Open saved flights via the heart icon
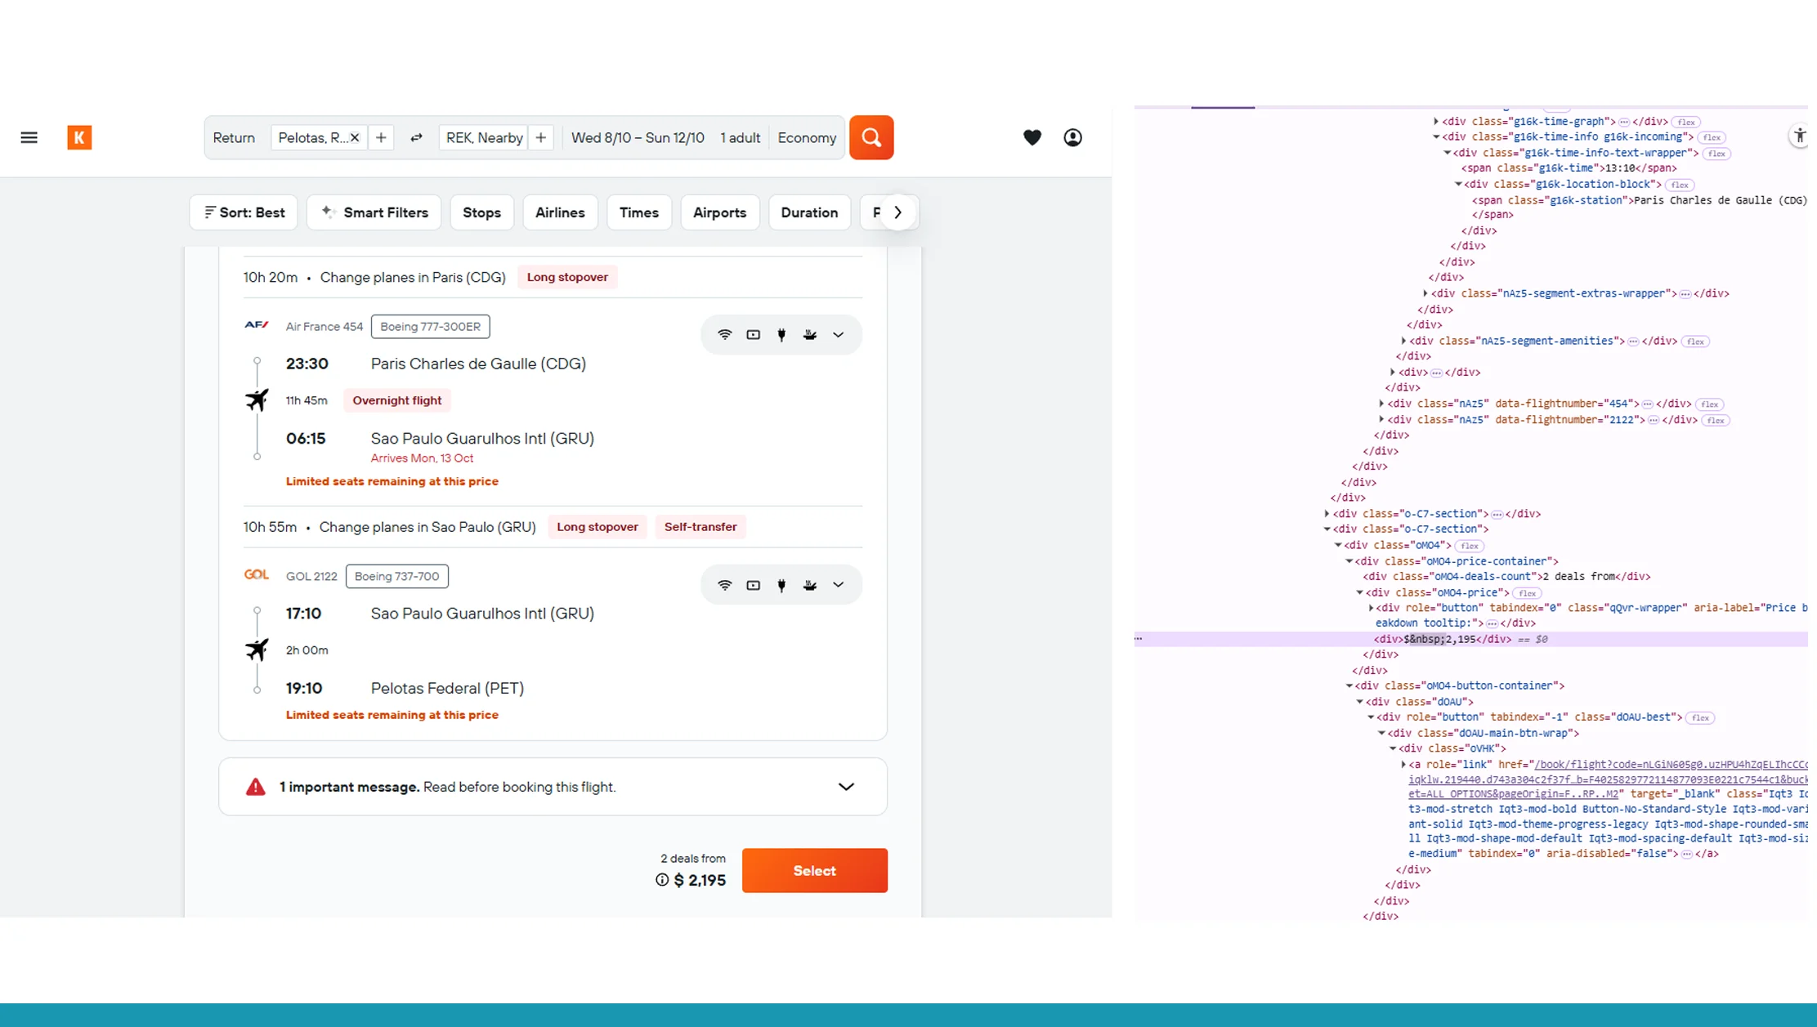 tap(1032, 137)
